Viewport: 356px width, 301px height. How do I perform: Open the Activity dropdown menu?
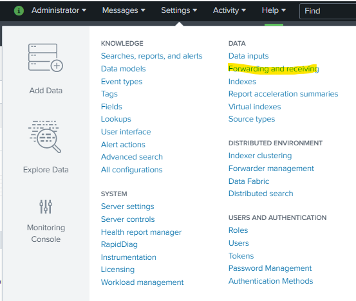pyautogui.click(x=229, y=10)
